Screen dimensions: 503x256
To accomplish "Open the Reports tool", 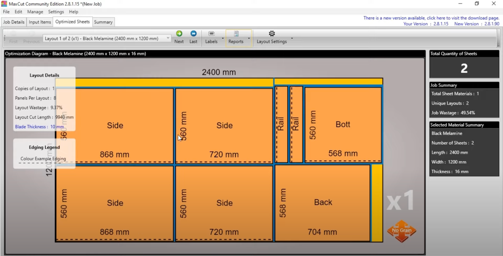I will tap(236, 34).
